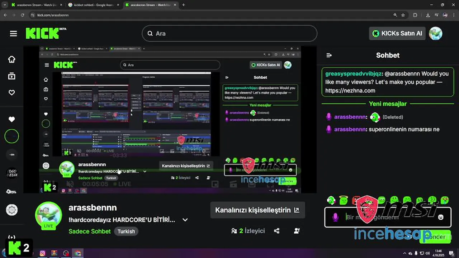Click arassbennn username beside Deleted message

point(350,117)
